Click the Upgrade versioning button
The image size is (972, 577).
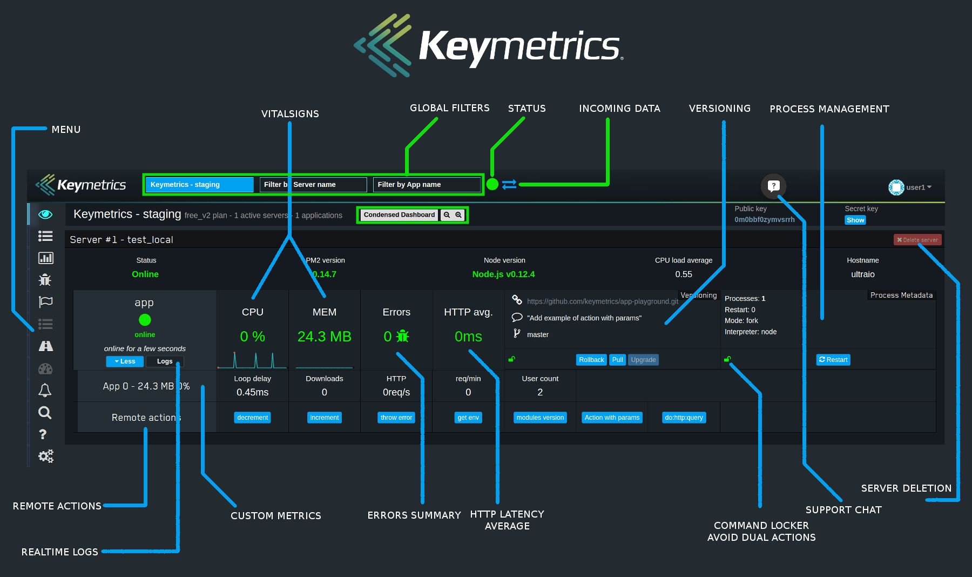click(643, 360)
